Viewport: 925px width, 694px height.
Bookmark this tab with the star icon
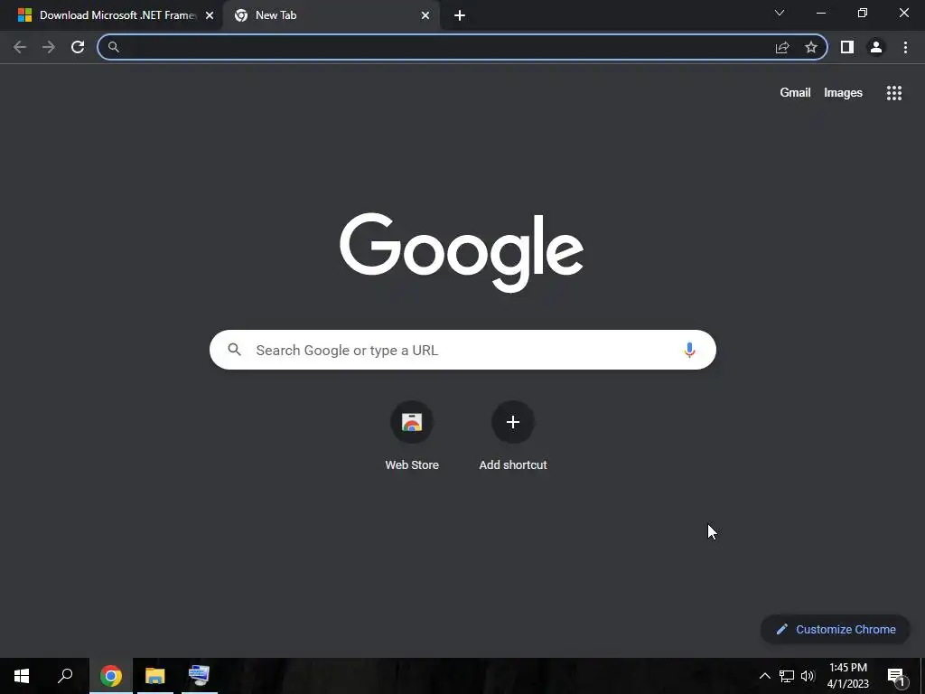pos(811,47)
